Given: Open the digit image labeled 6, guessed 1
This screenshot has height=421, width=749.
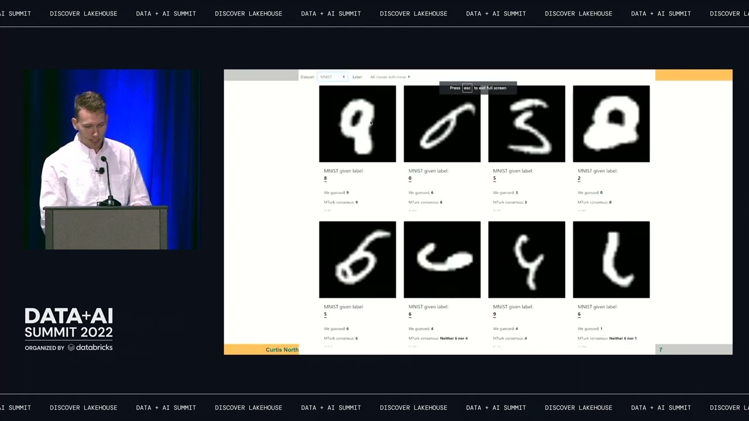Looking at the screenshot, I should pos(611,260).
